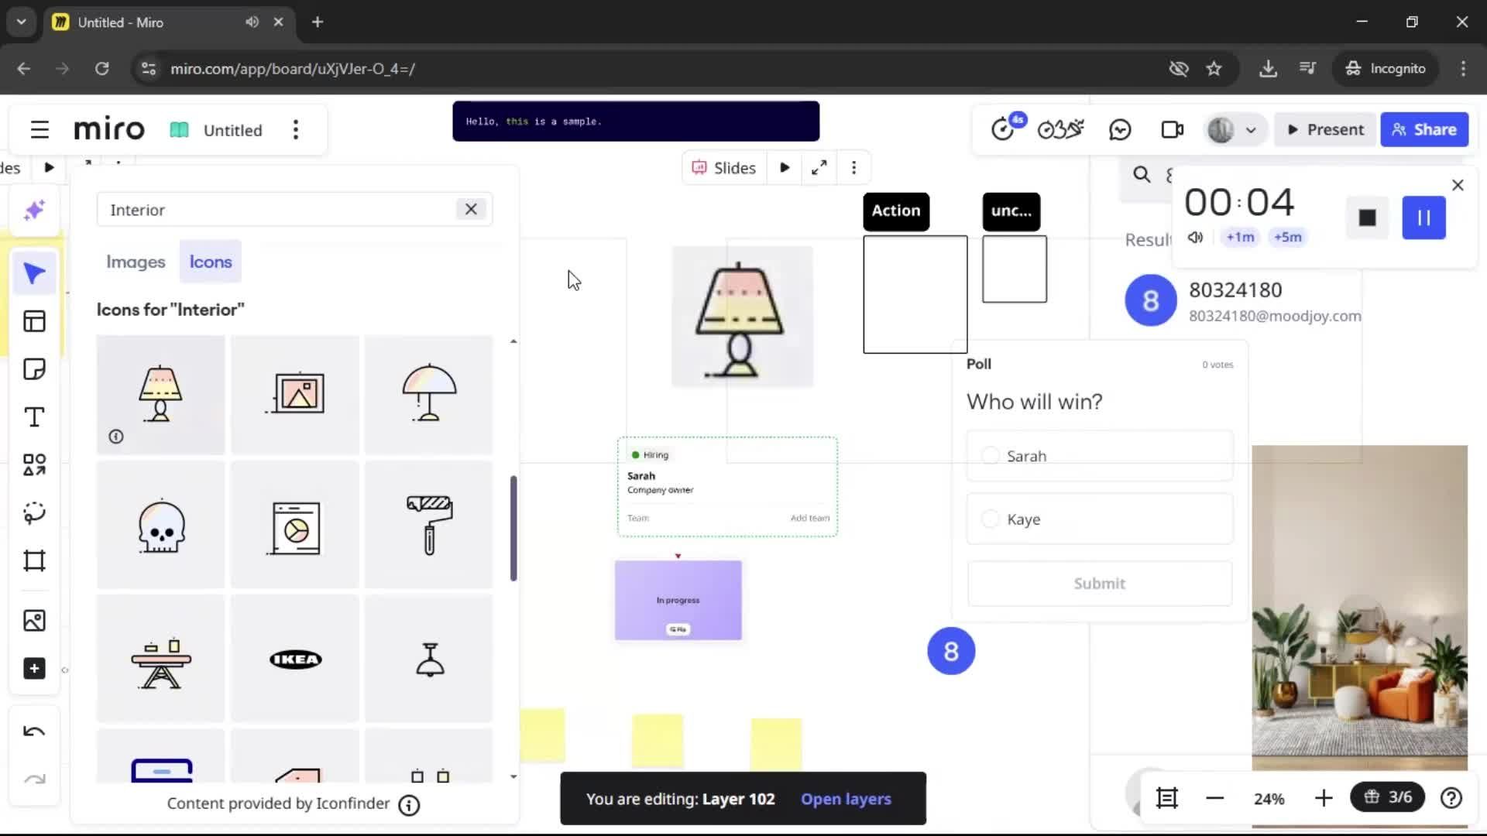Open Slides more options menu
This screenshot has width=1487, height=836.
coord(854,168)
